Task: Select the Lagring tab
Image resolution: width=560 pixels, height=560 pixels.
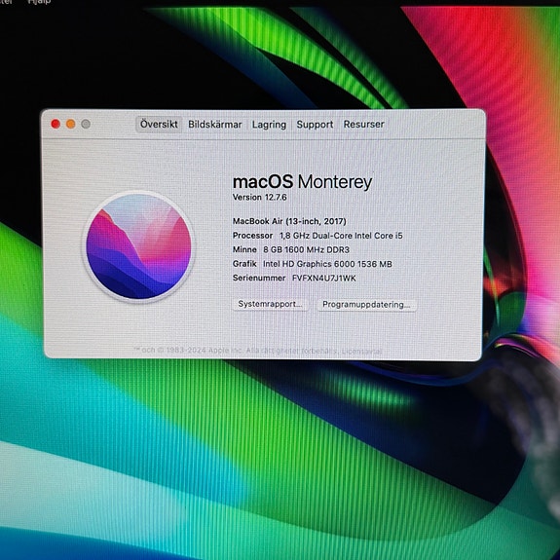Action: tap(269, 125)
